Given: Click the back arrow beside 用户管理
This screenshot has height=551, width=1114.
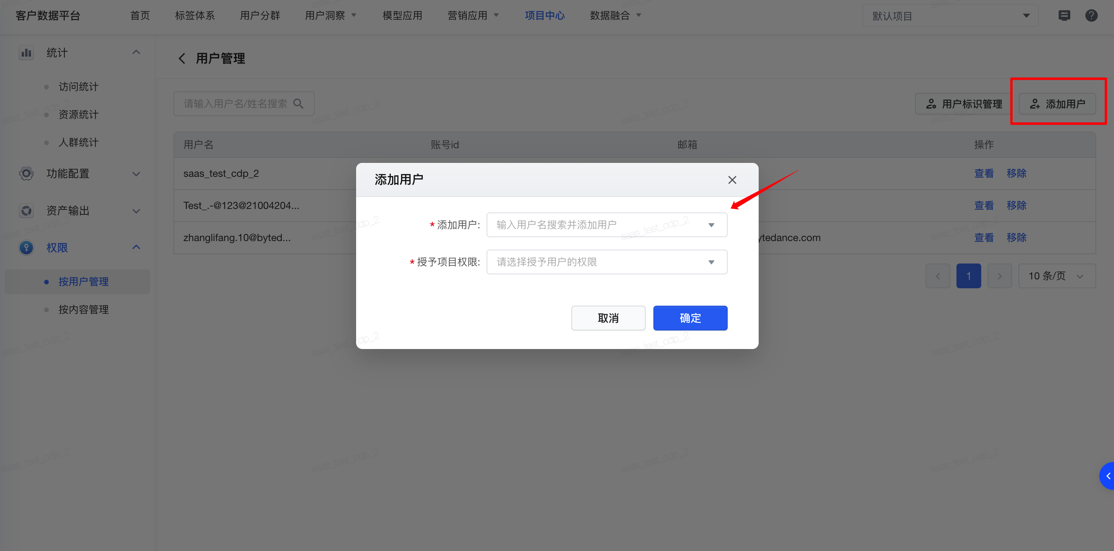Looking at the screenshot, I should tap(182, 58).
